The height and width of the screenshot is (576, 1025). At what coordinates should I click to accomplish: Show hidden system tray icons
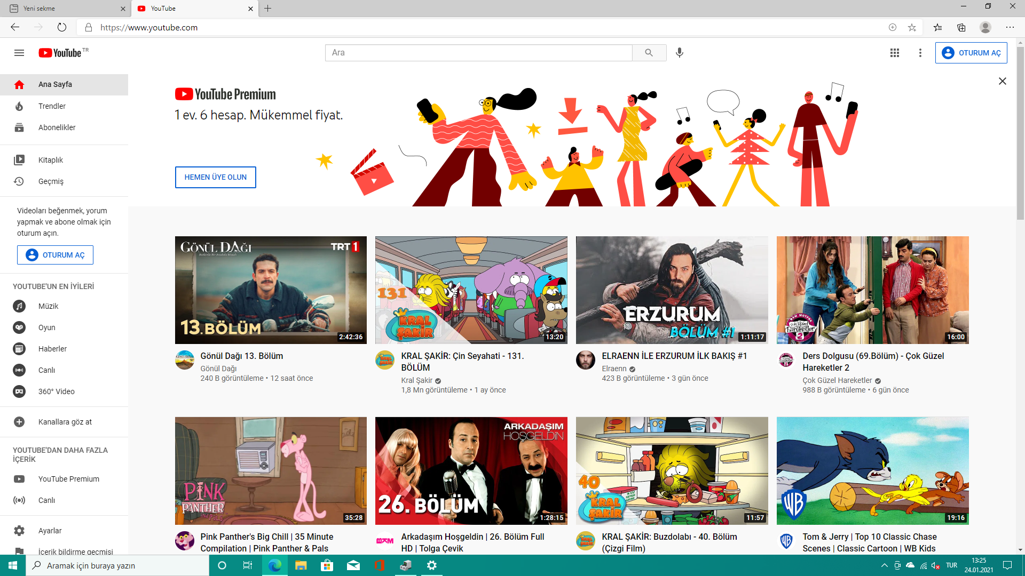(x=884, y=565)
